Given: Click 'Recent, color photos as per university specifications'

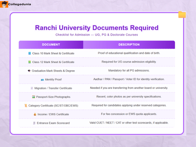Looking at the screenshot, I should [129, 97].
